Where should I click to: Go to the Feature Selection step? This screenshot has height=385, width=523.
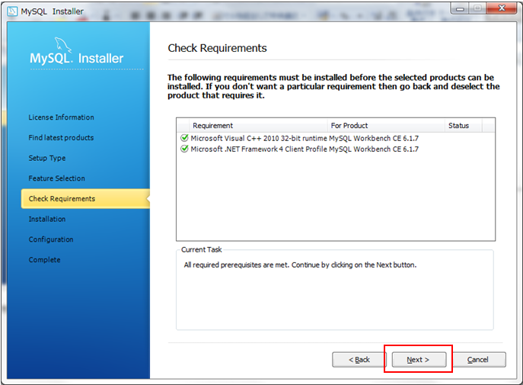point(56,178)
